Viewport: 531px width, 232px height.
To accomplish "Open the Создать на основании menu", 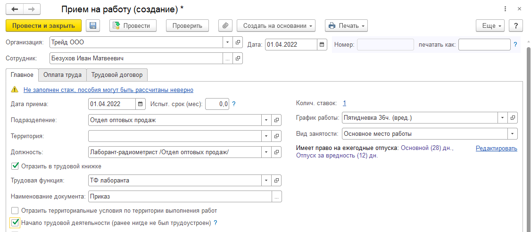I will [x=276, y=26].
